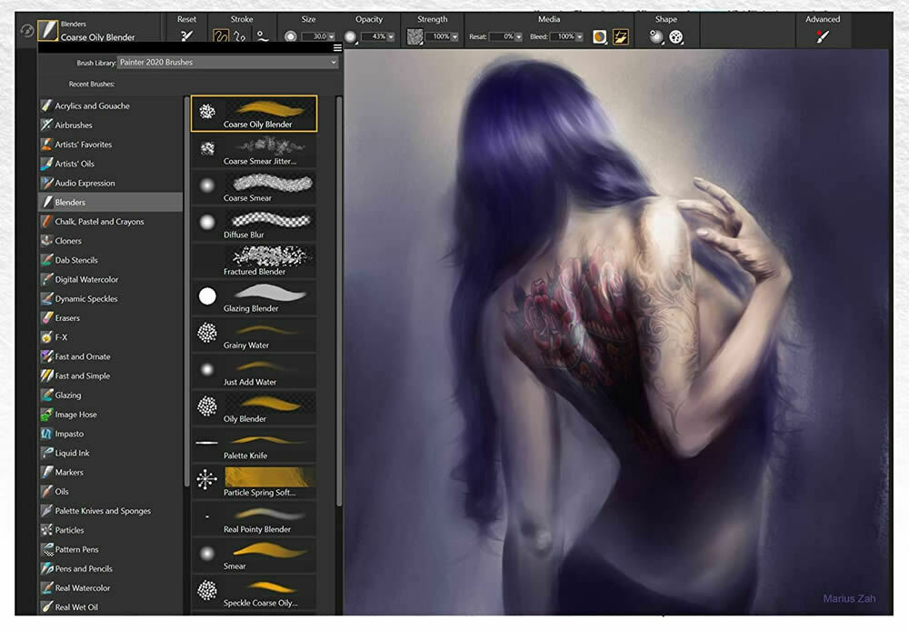Toggle the straight line stroke mode
Screen dimensions: 909x631
click(x=261, y=37)
